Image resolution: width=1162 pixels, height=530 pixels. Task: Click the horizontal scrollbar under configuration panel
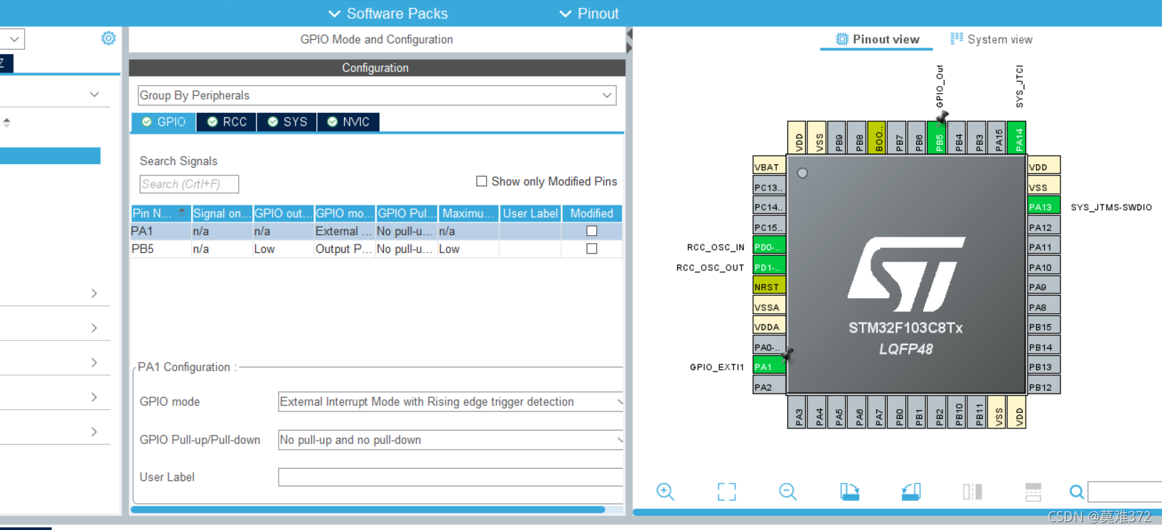(367, 509)
